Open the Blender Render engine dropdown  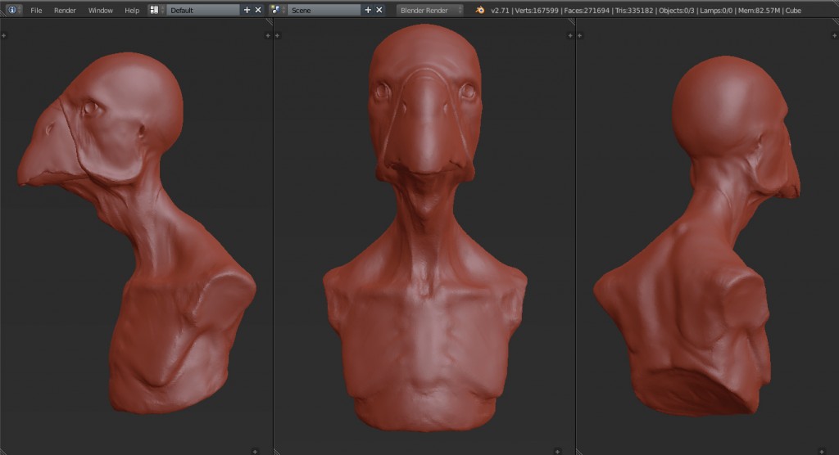(429, 10)
